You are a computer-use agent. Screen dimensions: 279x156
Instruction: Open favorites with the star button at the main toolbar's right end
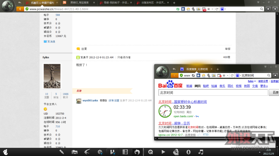coord(268,9)
